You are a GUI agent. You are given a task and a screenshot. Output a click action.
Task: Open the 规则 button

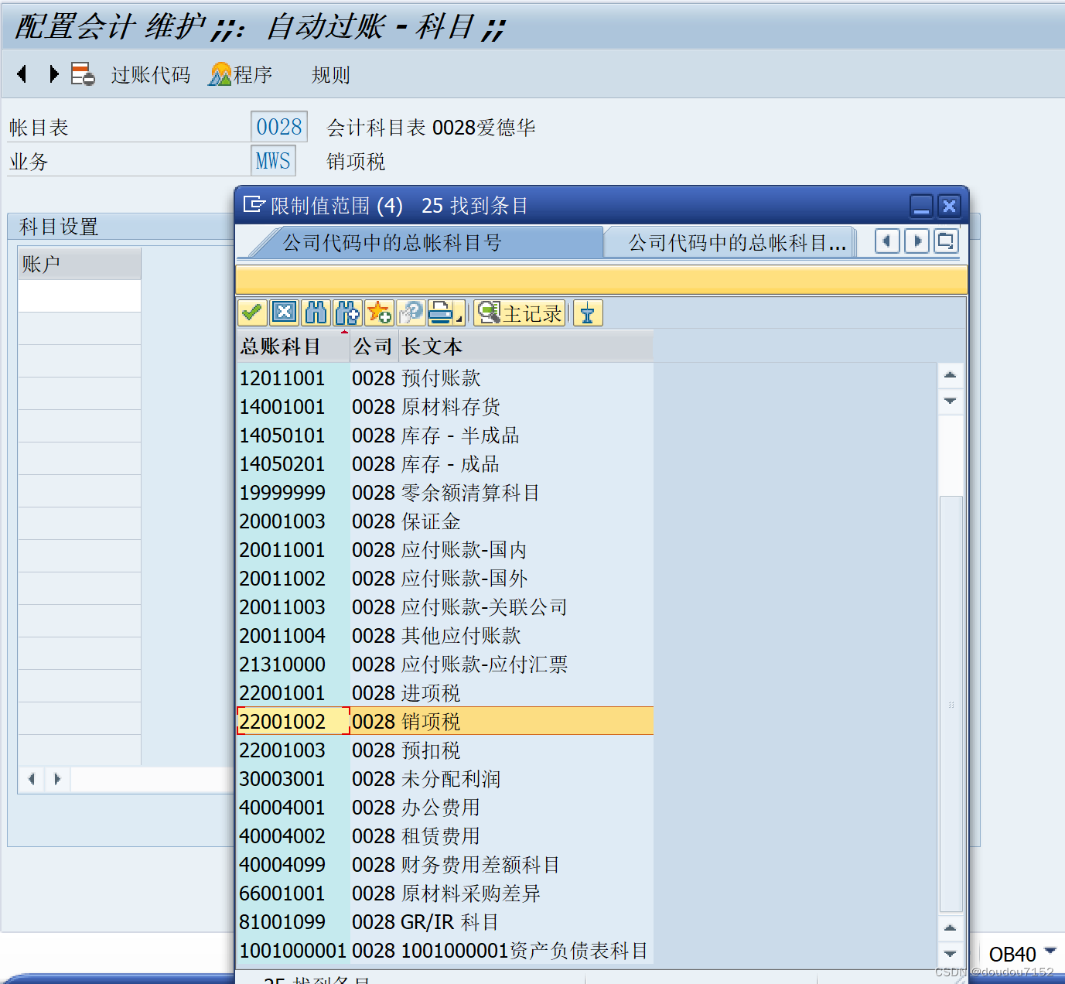click(x=329, y=74)
